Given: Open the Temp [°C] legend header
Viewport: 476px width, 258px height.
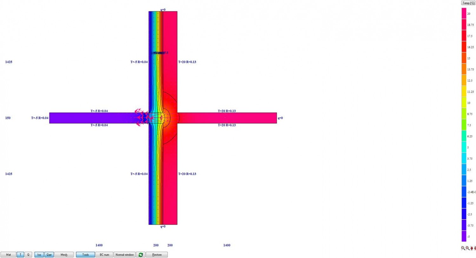Looking at the screenshot, I should coord(468,3).
